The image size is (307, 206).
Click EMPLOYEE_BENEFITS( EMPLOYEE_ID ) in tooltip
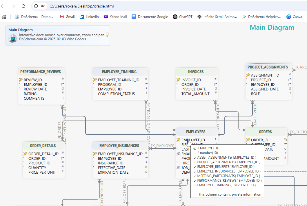point(226,167)
